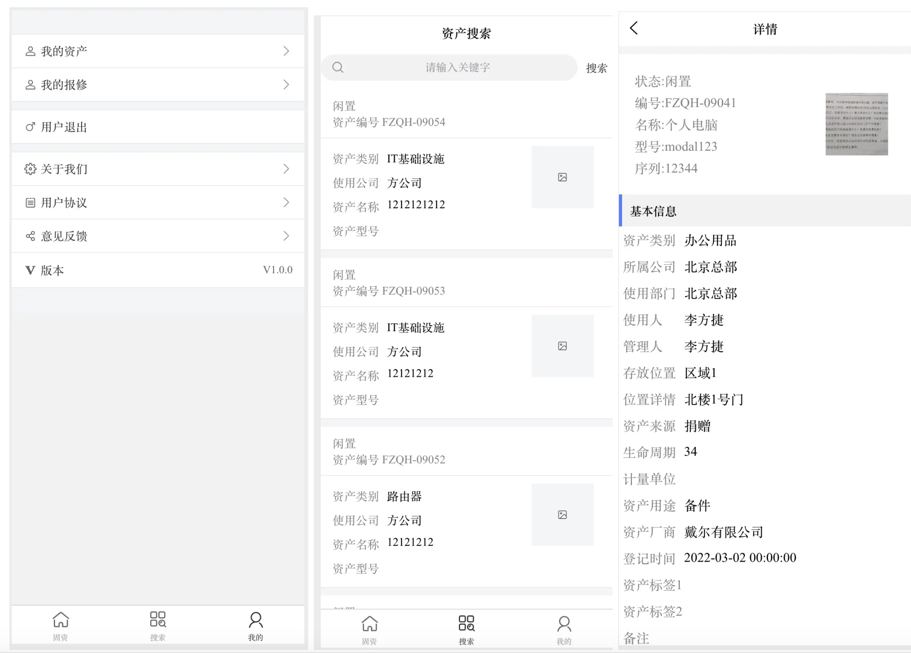Click 资产编号 FZQH-09053 text
The width and height of the screenshot is (911, 653).
389,291
